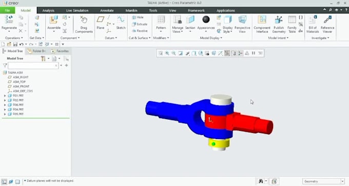
Task: Expand the 006.PRT tree node
Action: (5, 105)
